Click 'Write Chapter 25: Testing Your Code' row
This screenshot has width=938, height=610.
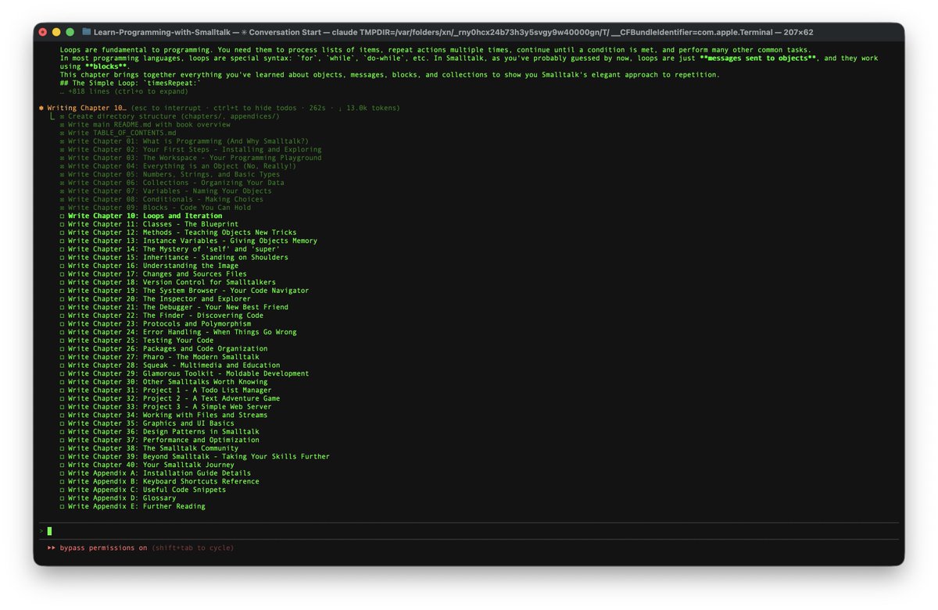click(136, 341)
